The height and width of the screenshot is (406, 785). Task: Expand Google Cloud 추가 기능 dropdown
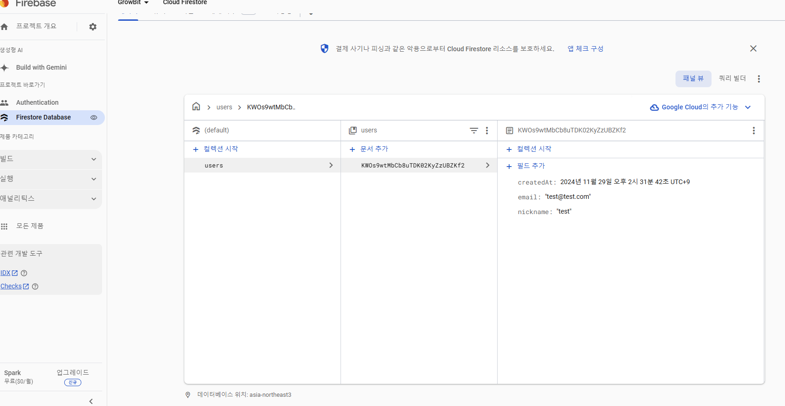pyautogui.click(x=748, y=107)
